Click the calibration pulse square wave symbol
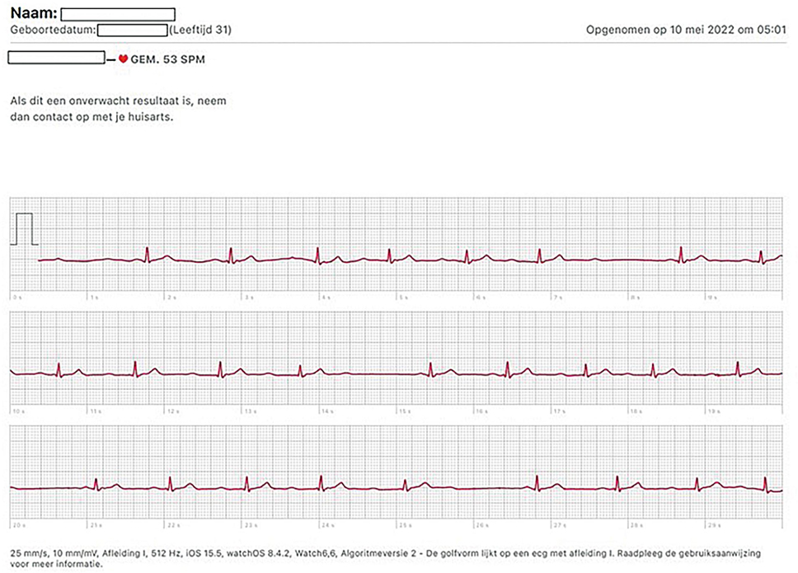The height and width of the screenshot is (573, 798). [25, 229]
